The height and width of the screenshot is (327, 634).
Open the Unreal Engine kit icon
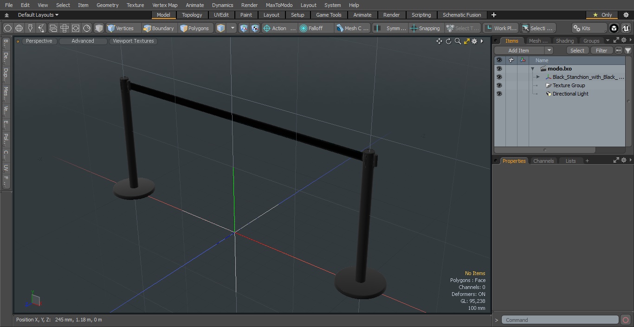[x=626, y=28]
